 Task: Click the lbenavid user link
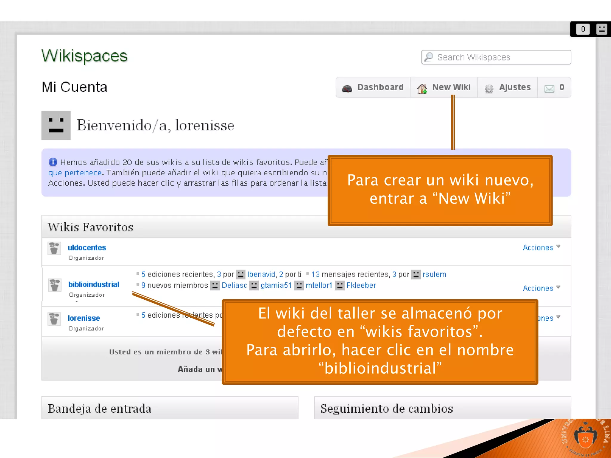coord(261,274)
